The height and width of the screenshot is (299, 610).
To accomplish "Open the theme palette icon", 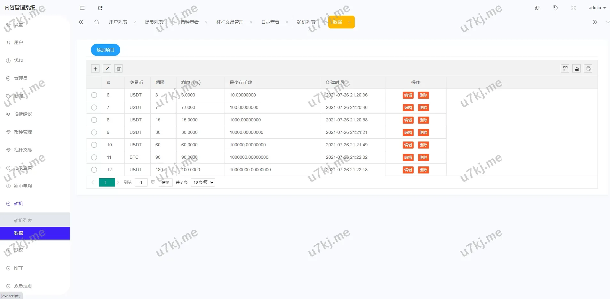I will 538,8.
